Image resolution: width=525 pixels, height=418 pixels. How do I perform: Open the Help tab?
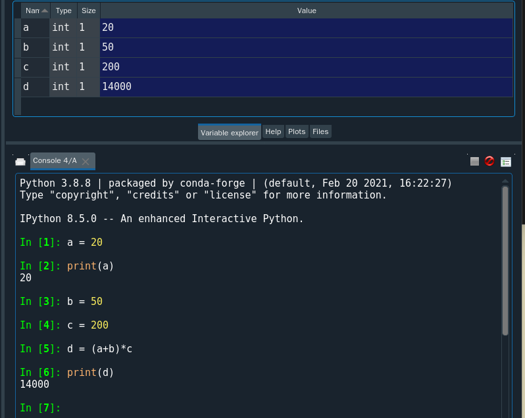point(273,131)
